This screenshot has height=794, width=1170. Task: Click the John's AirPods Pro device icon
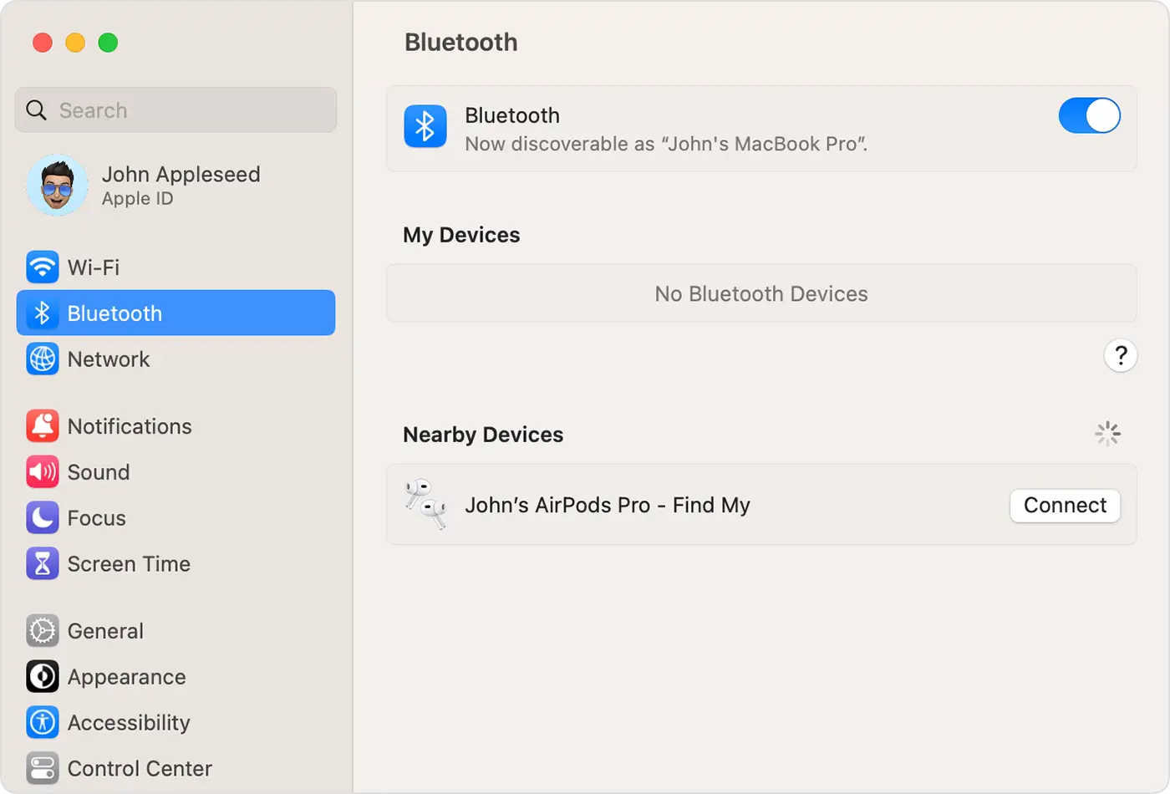pyautogui.click(x=427, y=504)
